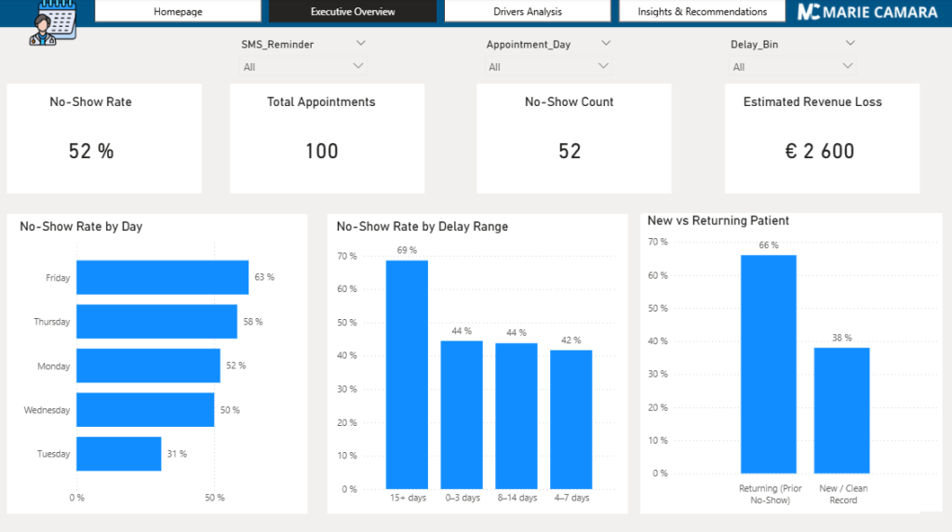Image resolution: width=952 pixels, height=532 pixels.
Task: Click the Friday bar in day chart
Action: (x=162, y=277)
